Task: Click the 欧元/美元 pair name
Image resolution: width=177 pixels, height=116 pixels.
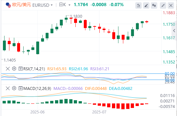Action: [x=22, y=5]
